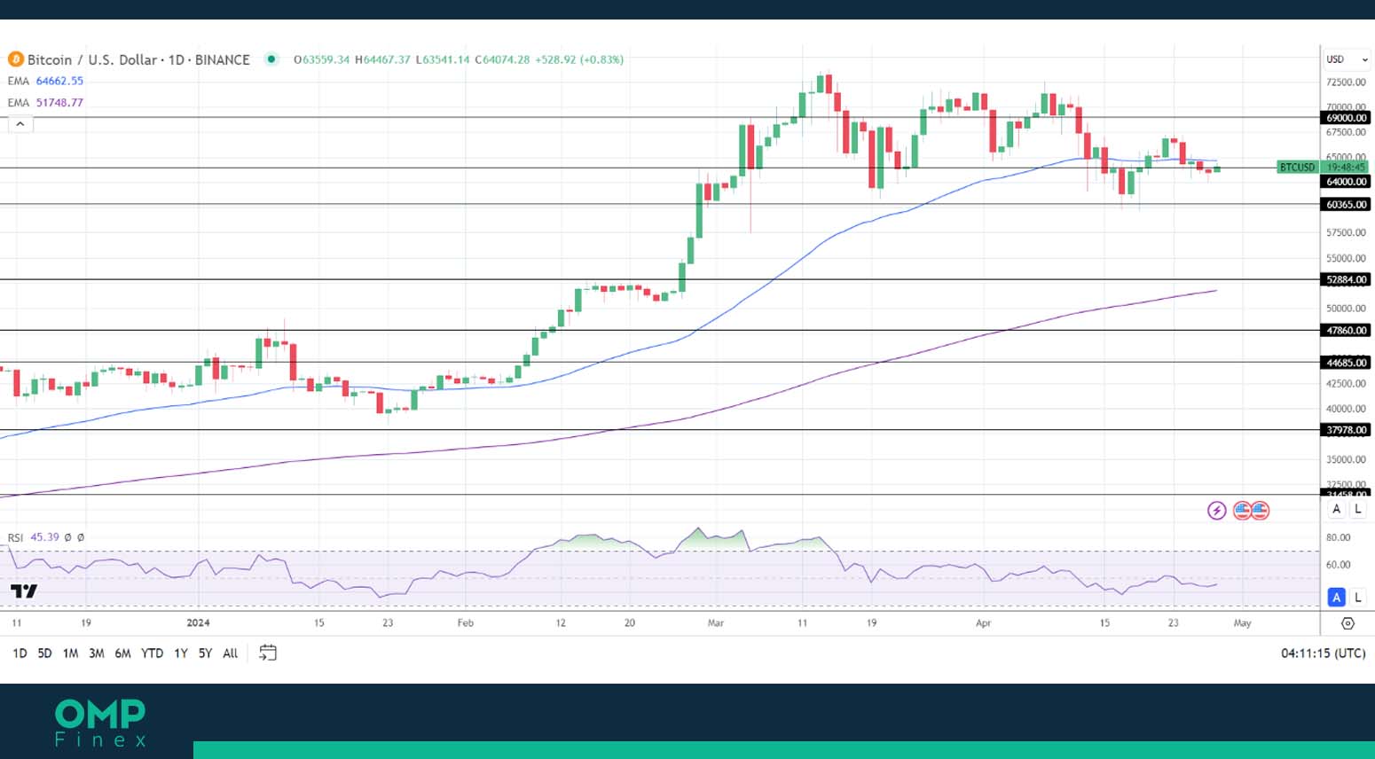Collapse the indicator legend with the chevron

pos(20,124)
